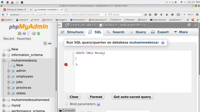Click the admin table icon in tree

tap(13, 71)
